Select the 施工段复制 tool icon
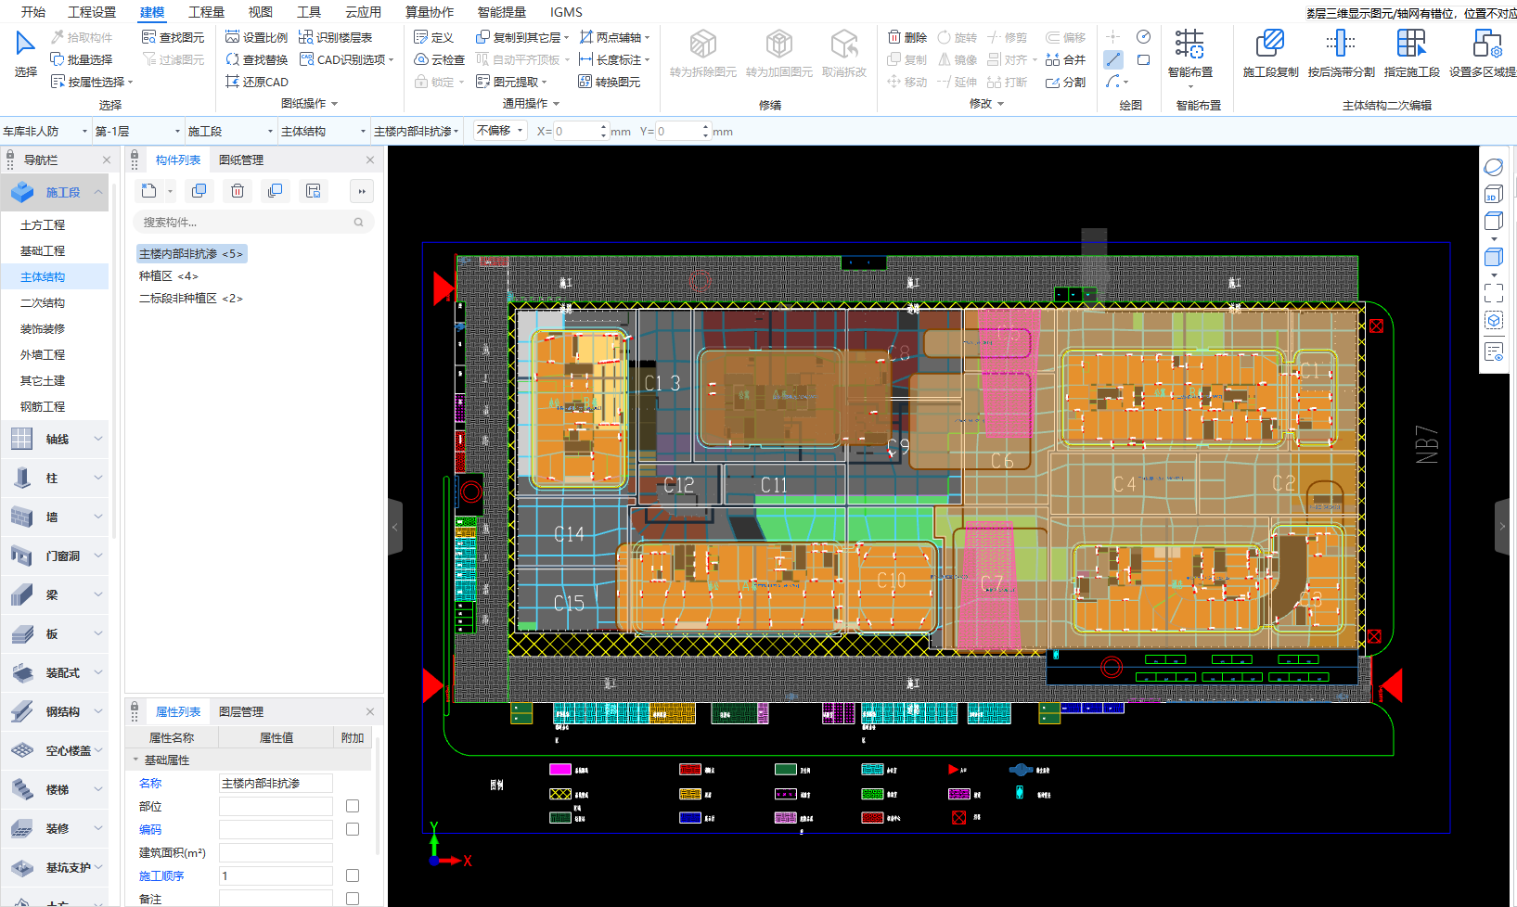Image resolution: width=1517 pixels, height=907 pixels. [x=1269, y=44]
